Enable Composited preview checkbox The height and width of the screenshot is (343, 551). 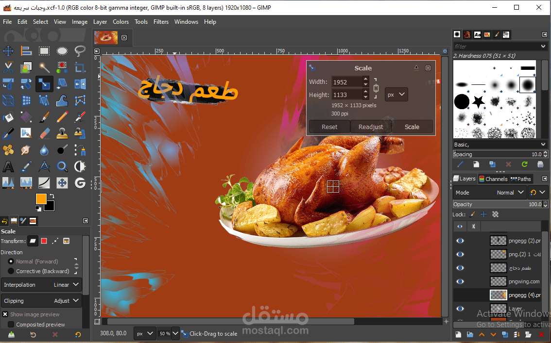pos(11,325)
